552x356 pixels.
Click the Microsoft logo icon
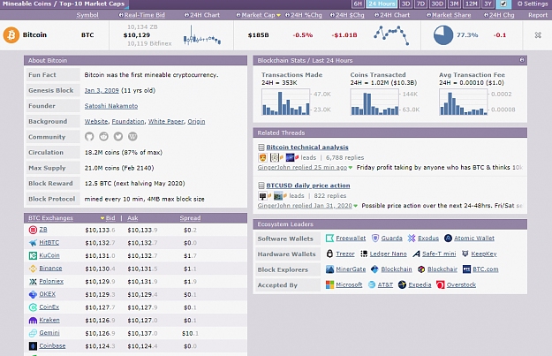(x=329, y=284)
